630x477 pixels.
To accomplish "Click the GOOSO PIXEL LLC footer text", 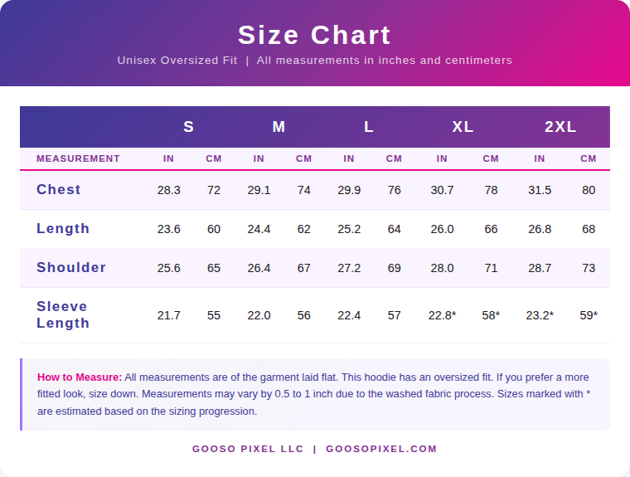I will pos(248,449).
